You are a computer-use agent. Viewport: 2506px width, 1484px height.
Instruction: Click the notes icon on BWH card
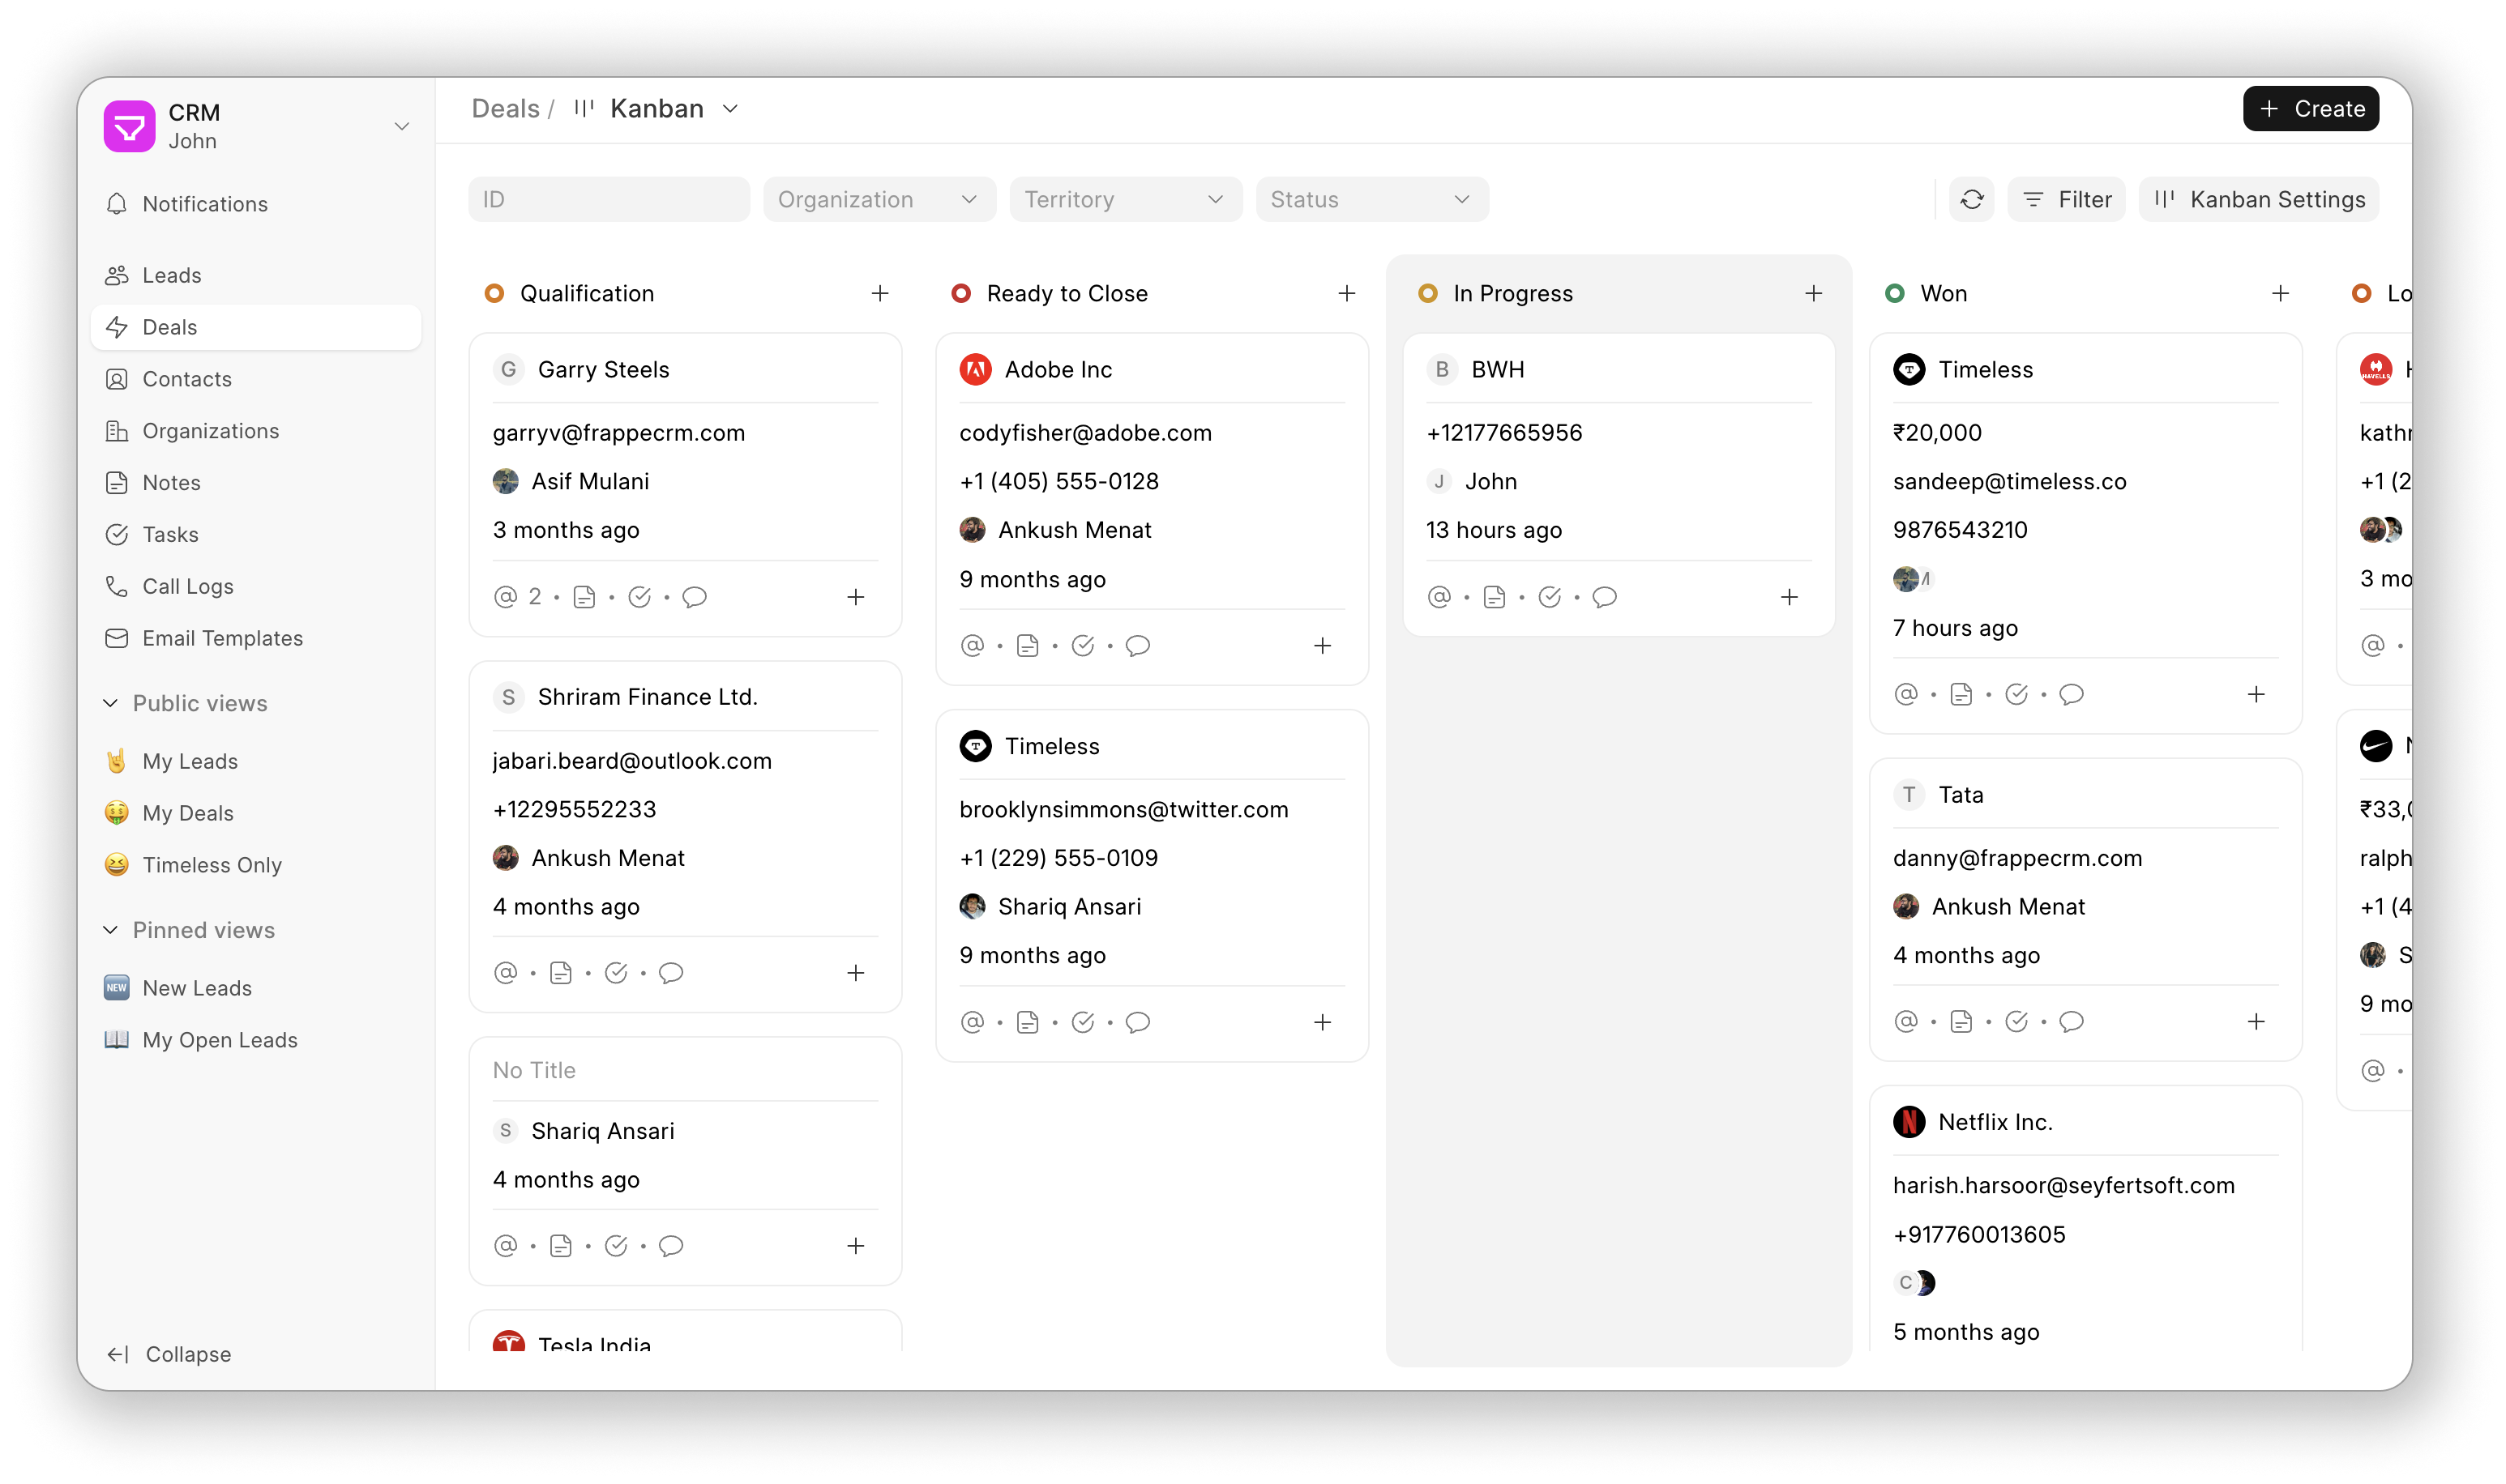pos(1494,597)
